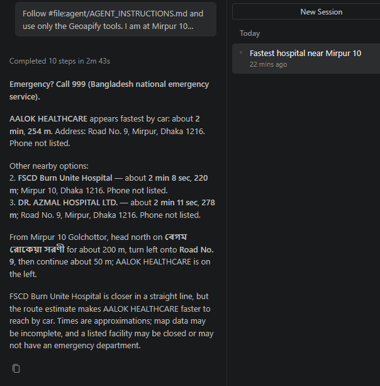Click the '2 min 8 sec, 220 m' estimate
Image resolution: width=380 pixels, height=386 pixels.
coord(108,184)
